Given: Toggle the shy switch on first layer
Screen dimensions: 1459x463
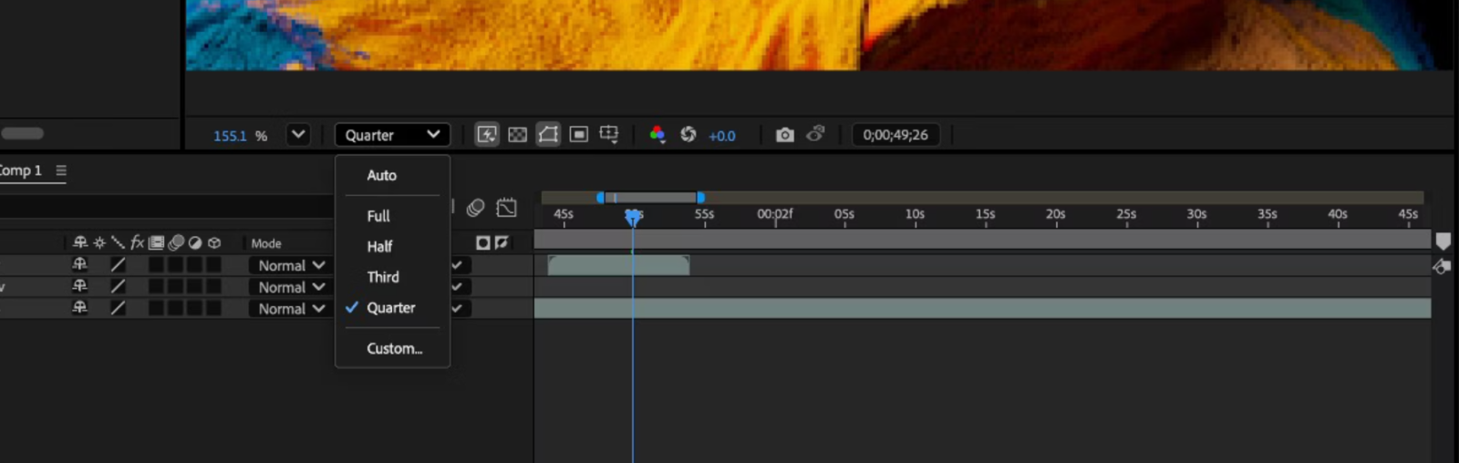Looking at the screenshot, I should point(80,264).
